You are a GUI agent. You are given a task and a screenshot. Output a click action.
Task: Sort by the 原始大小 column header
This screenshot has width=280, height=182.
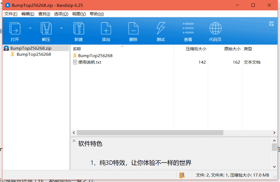pyautogui.click(x=225, y=49)
